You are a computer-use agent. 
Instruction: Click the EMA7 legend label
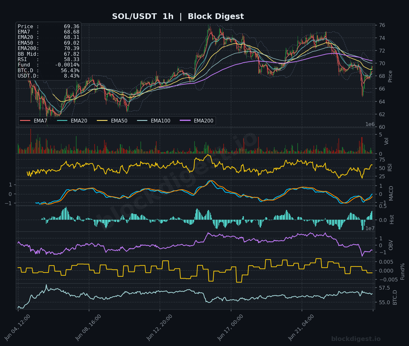pos(40,121)
